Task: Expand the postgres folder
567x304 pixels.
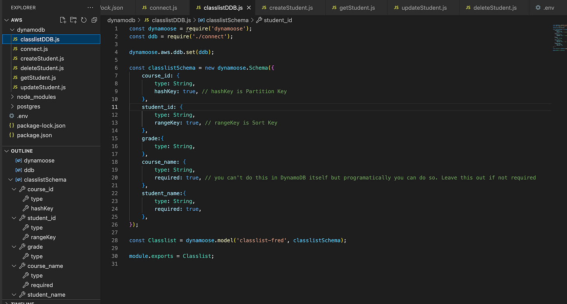Action: (12, 107)
